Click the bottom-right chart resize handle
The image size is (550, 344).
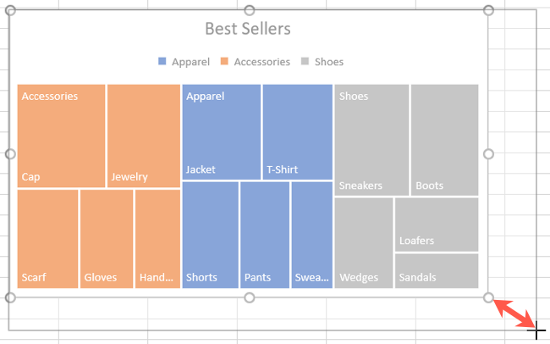(x=488, y=297)
